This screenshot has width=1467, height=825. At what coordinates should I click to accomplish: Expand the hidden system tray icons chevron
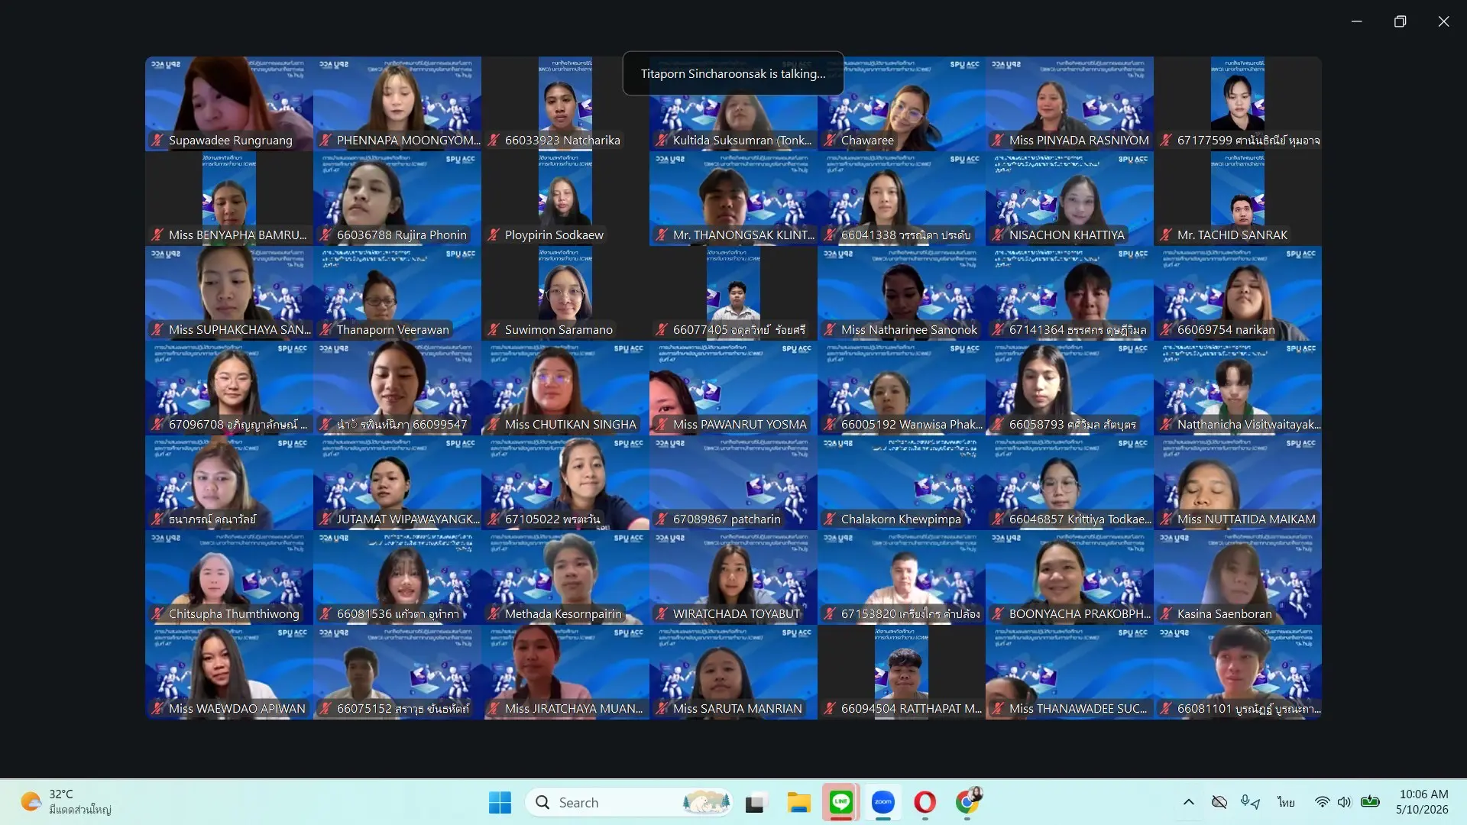point(1188,802)
